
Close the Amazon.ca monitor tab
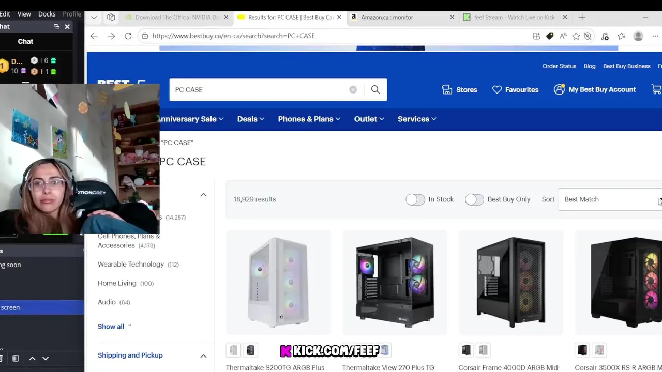[x=452, y=17]
